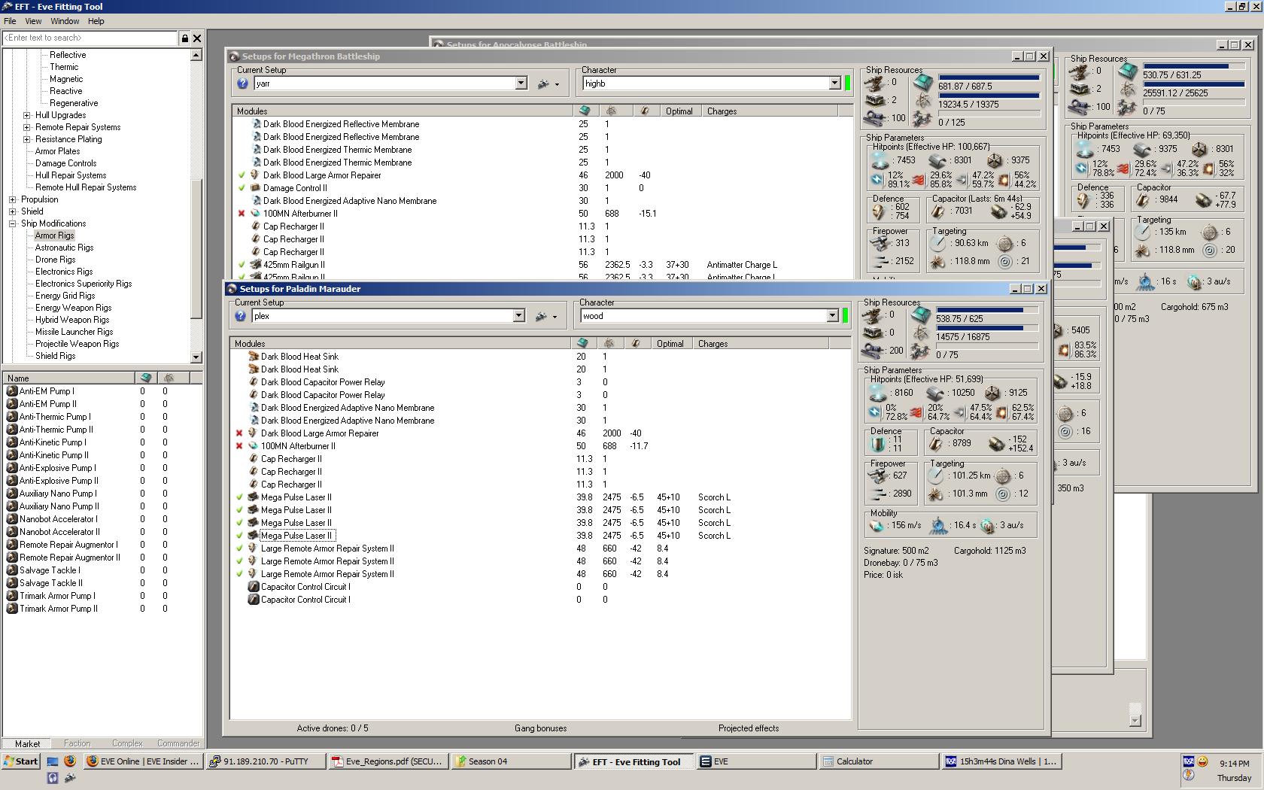Expand the Shield tree node
This screenshot has width=1264, height=790.
(x=13, y=211)
